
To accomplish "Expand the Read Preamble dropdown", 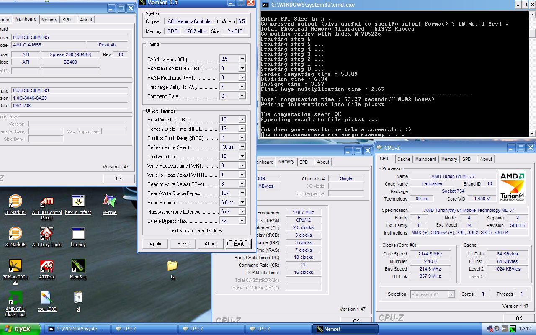I will coord(242,202).
